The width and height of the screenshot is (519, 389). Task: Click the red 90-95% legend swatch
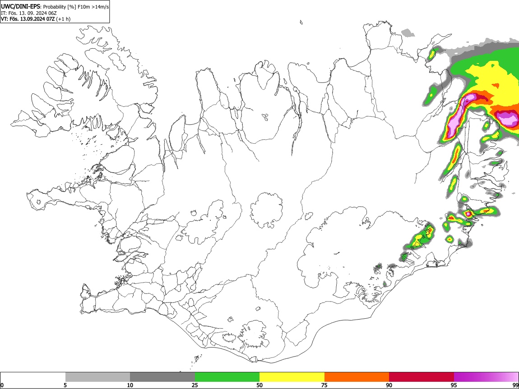[x=422, y=377]
